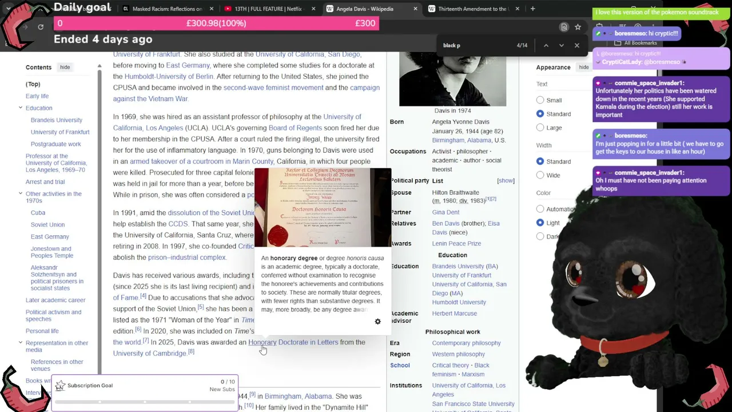Open University of Cambridge link
Screen dimensions: 732x412
[149, 354]
